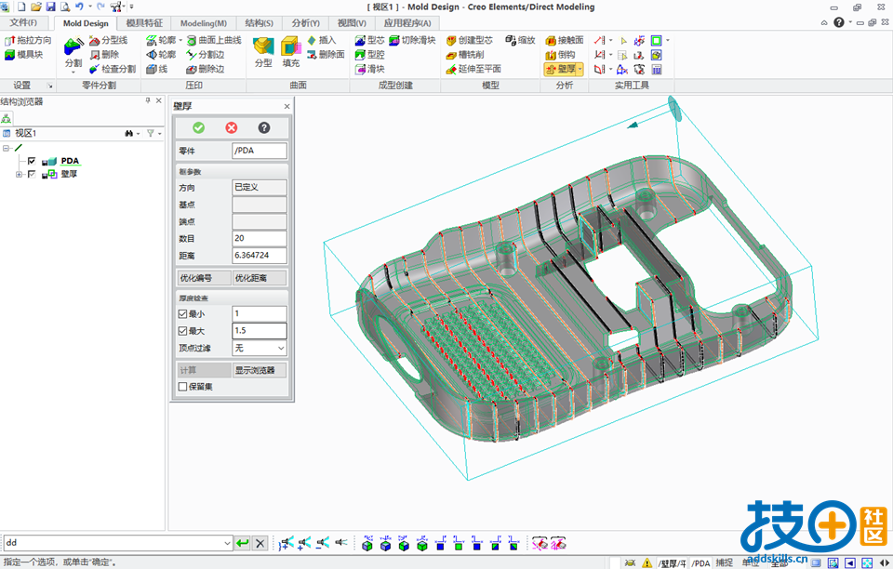Screen dimensions: 893x569
Task: Switch to the 视图(V) tab
Action: pos(352,22)
